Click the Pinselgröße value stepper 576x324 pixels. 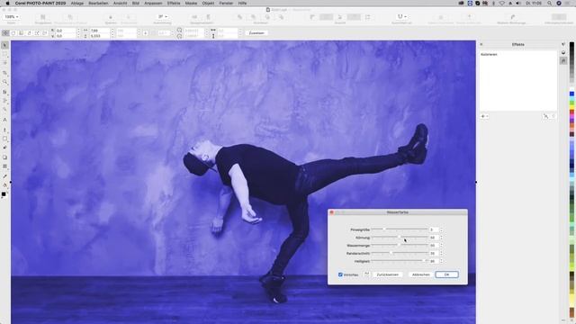point(441,229)
